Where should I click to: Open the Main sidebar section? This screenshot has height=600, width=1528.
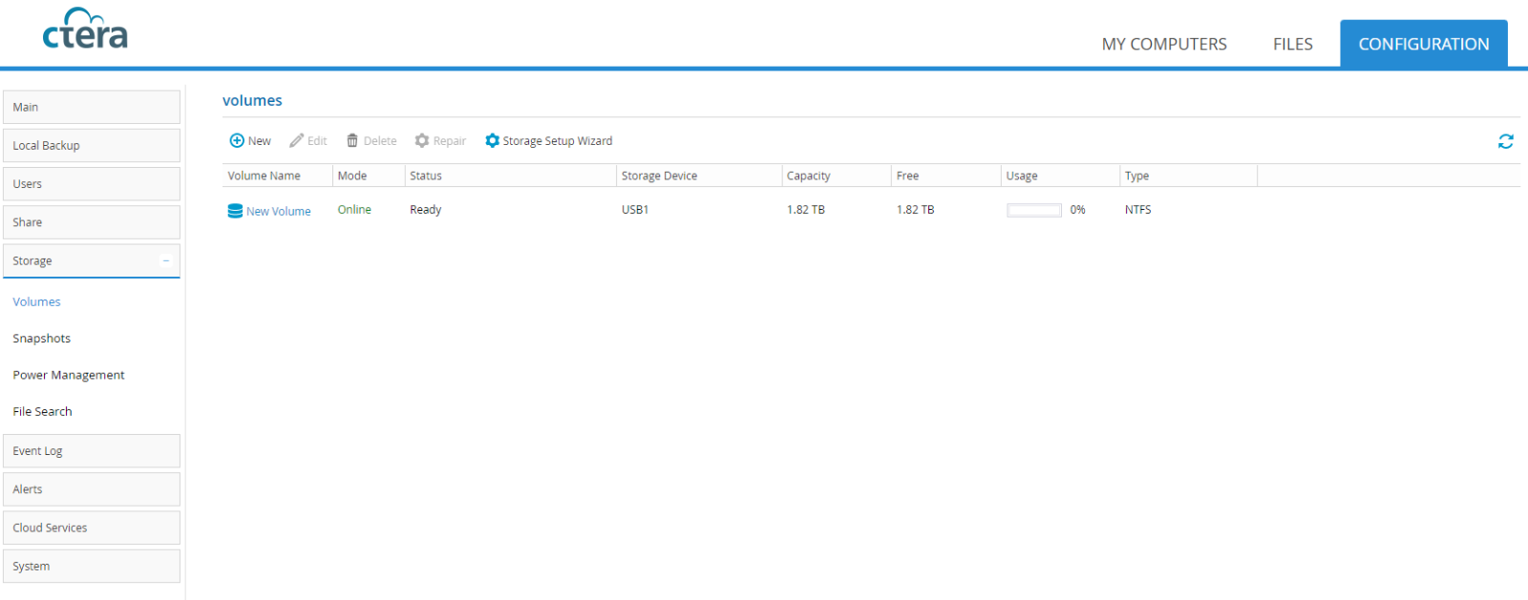point(92,107)
